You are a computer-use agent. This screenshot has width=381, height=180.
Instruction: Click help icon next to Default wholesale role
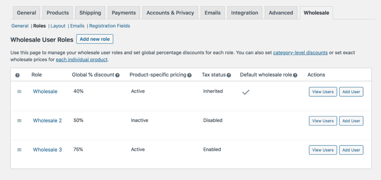tap(295, 75)
